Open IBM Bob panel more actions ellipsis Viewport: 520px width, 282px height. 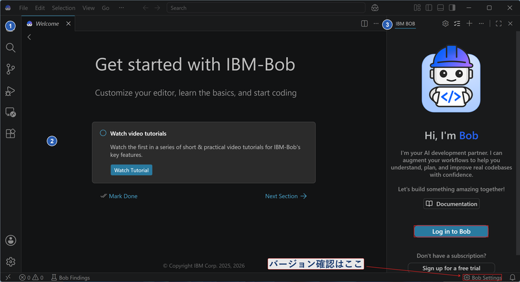[481, 23]
